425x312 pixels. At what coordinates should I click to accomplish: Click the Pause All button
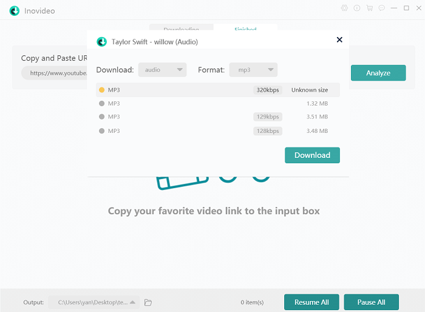tap(372, 302)
